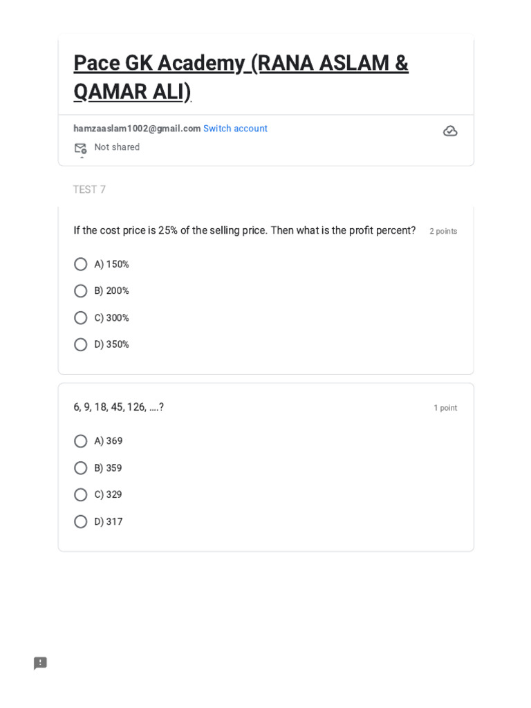Click the hamzaaslam1002@gmail.com account email
Image resolution: width=531 pixels, height=708 pixels.
tap(137, 129)
